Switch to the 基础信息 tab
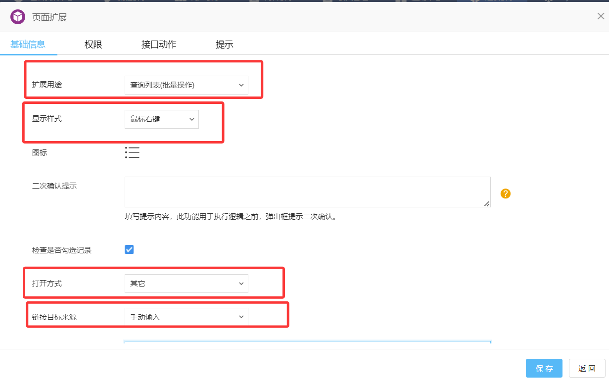This screenshot has width=609, height=386. [28, 44]
